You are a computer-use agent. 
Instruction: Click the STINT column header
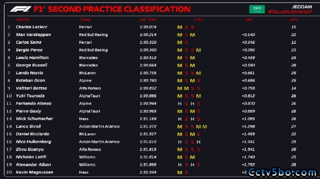pyautogui.click(x=199, y=20)
